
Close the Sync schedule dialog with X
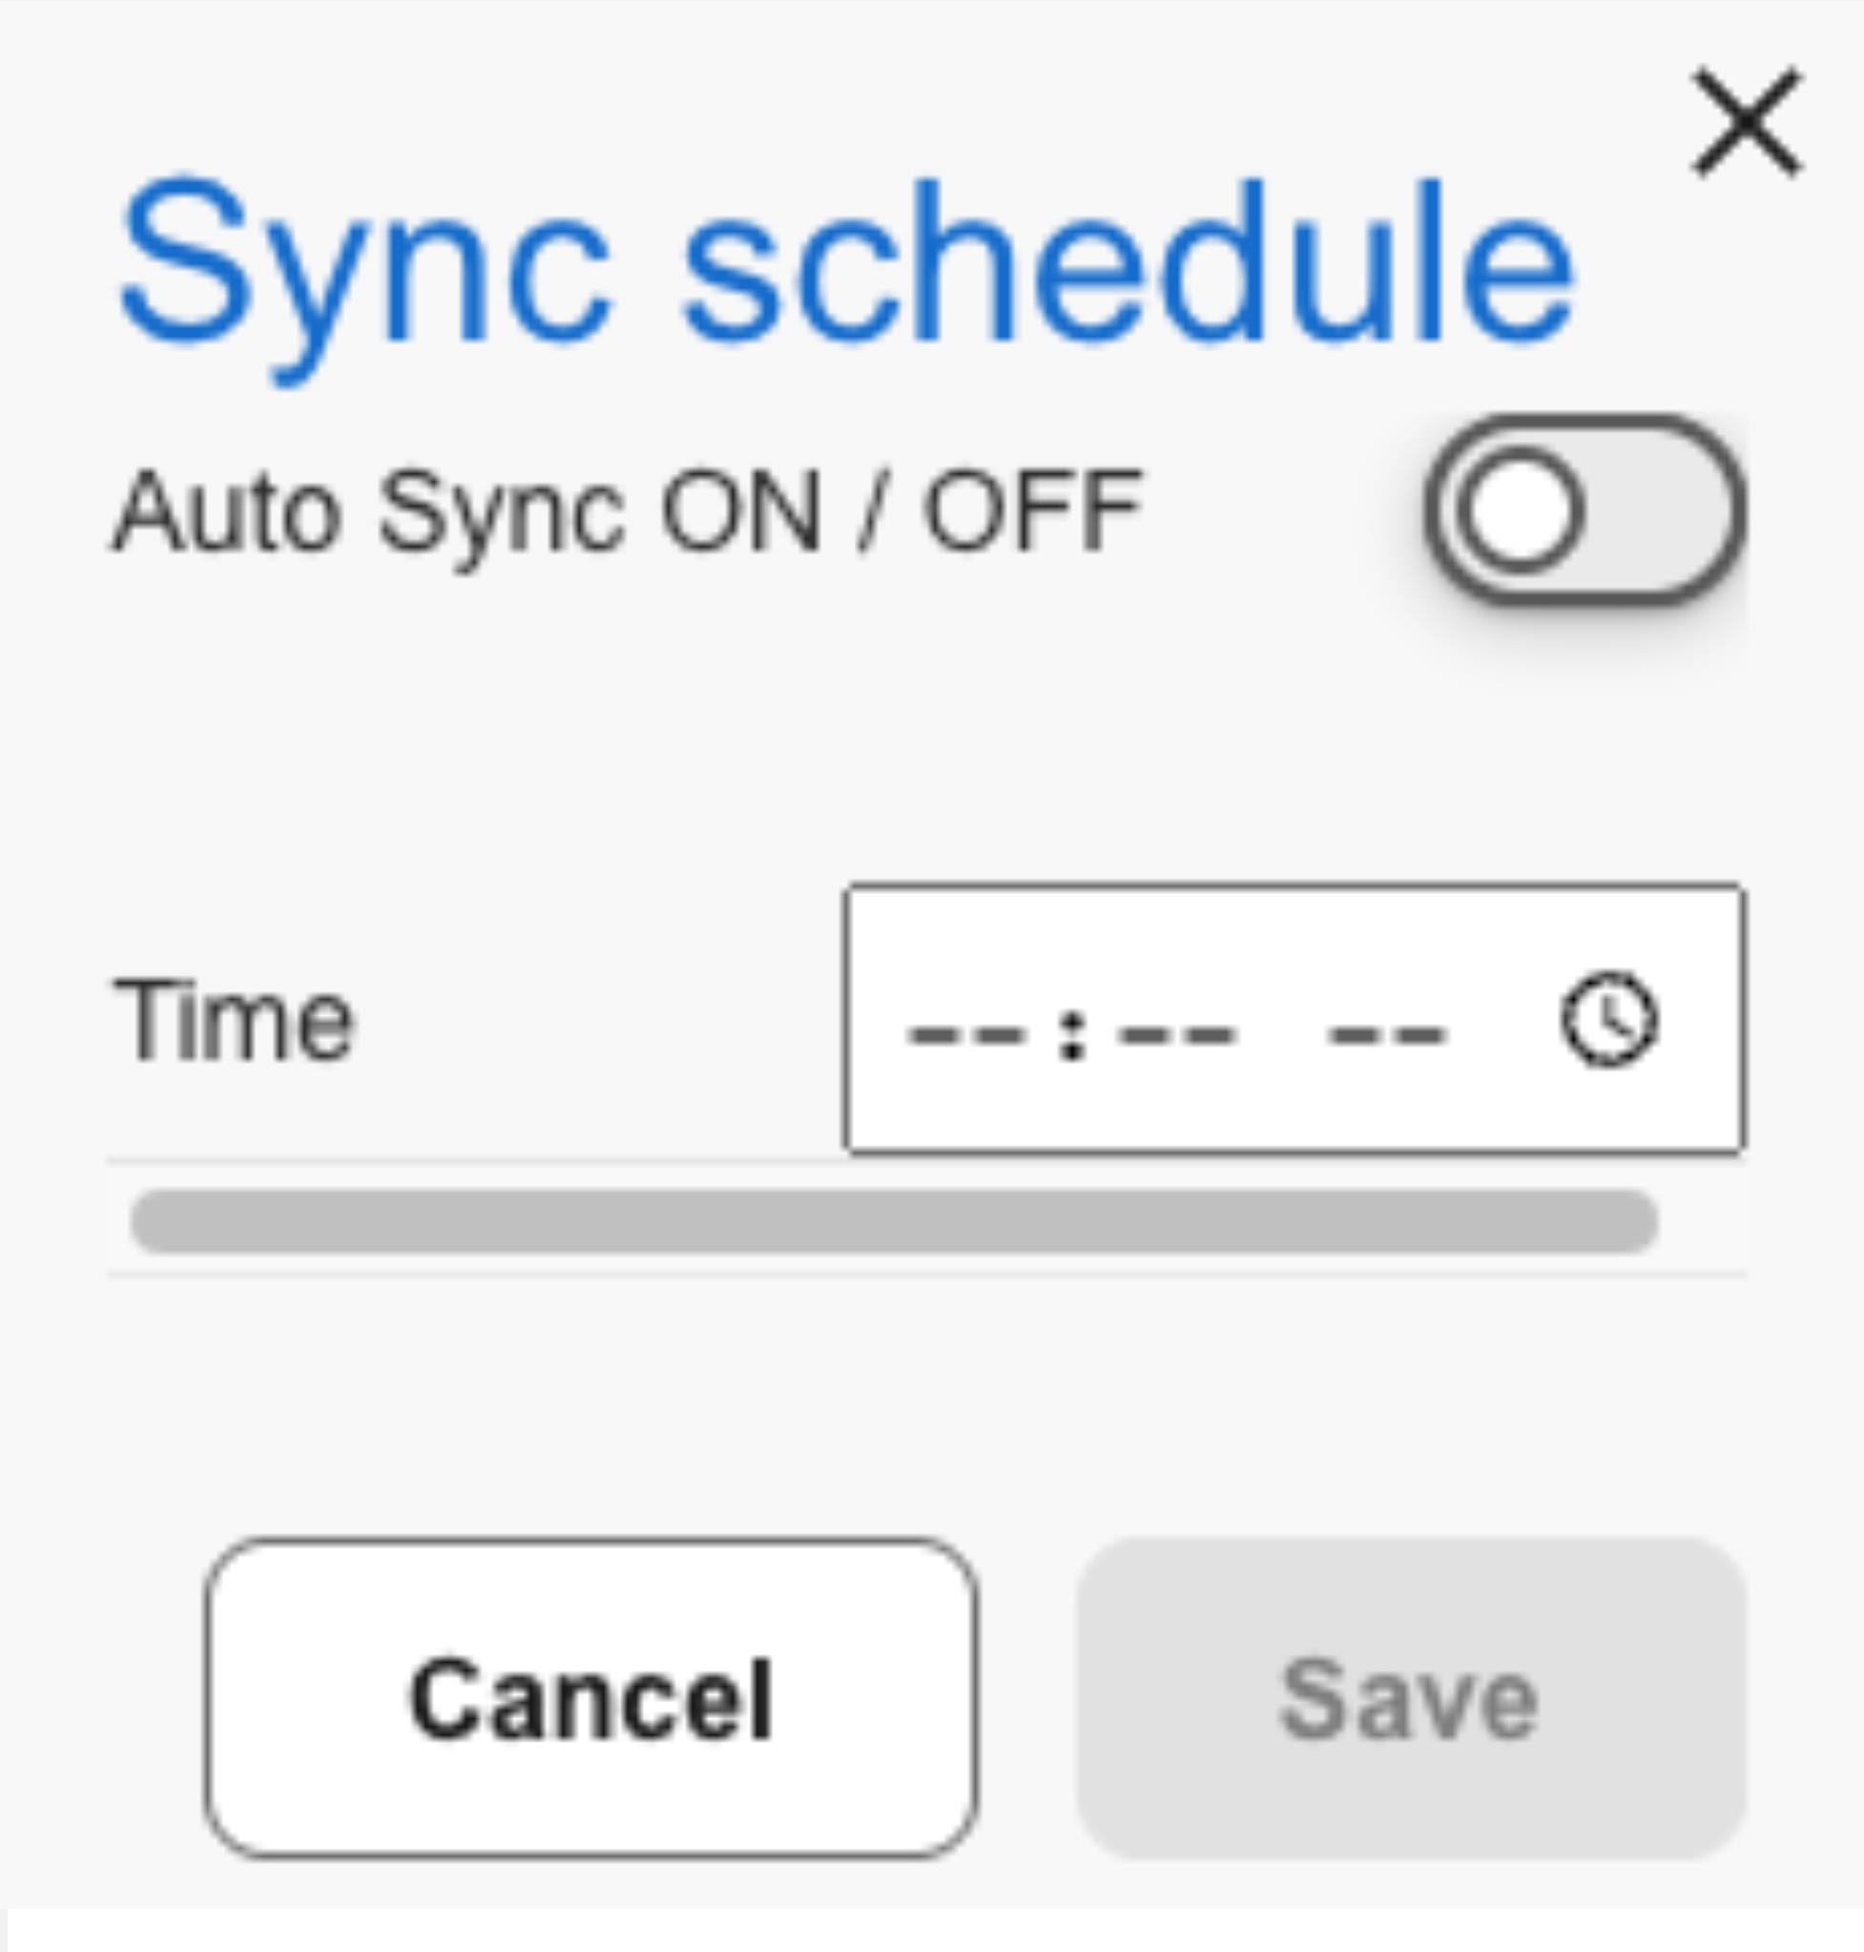point(1748,123)
